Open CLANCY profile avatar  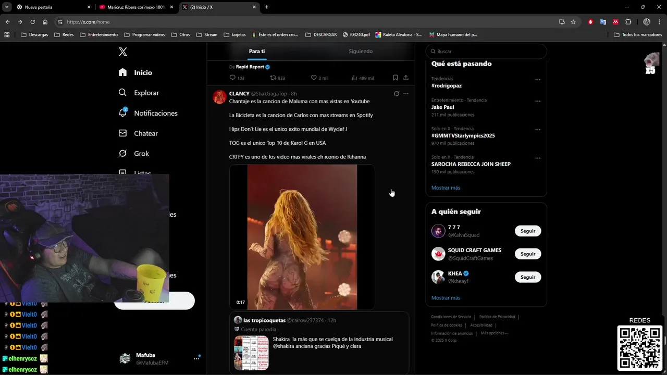[219, 97]
